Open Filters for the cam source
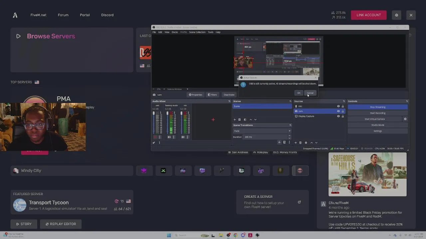This screenshot has height=239, width=426. pos(212,95)
